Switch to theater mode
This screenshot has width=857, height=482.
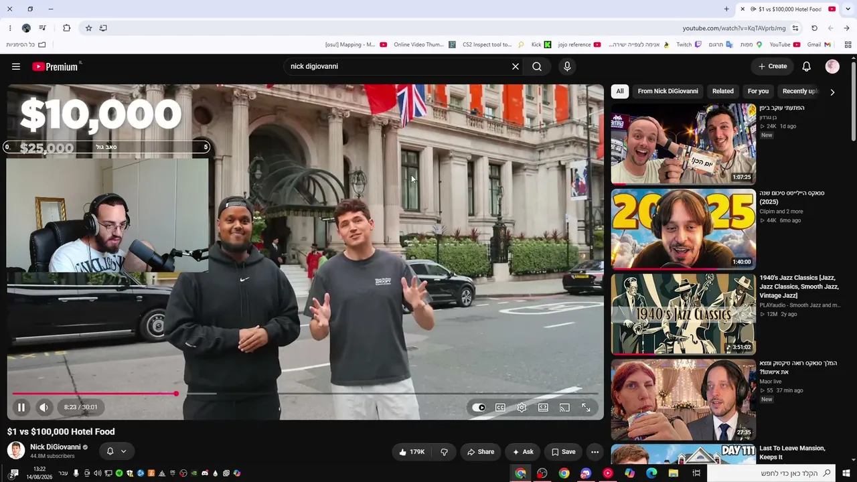543,407
